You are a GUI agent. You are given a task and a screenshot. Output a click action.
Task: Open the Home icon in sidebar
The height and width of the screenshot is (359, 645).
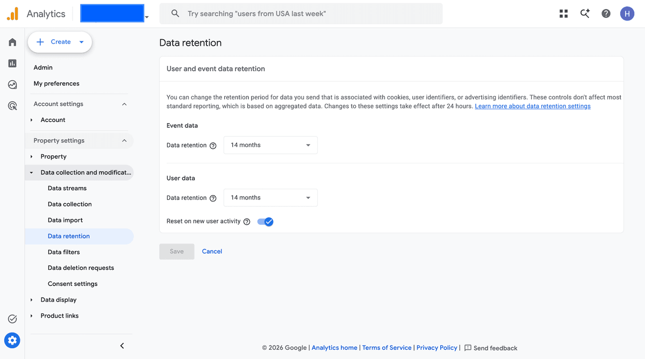pyautogui.click(x=12, y=42)
